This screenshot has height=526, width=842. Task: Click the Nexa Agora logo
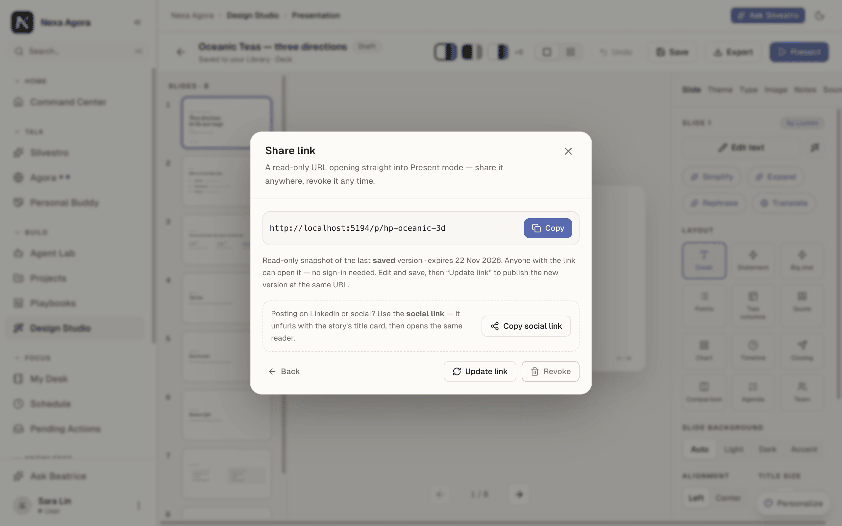tap(22, 22)
